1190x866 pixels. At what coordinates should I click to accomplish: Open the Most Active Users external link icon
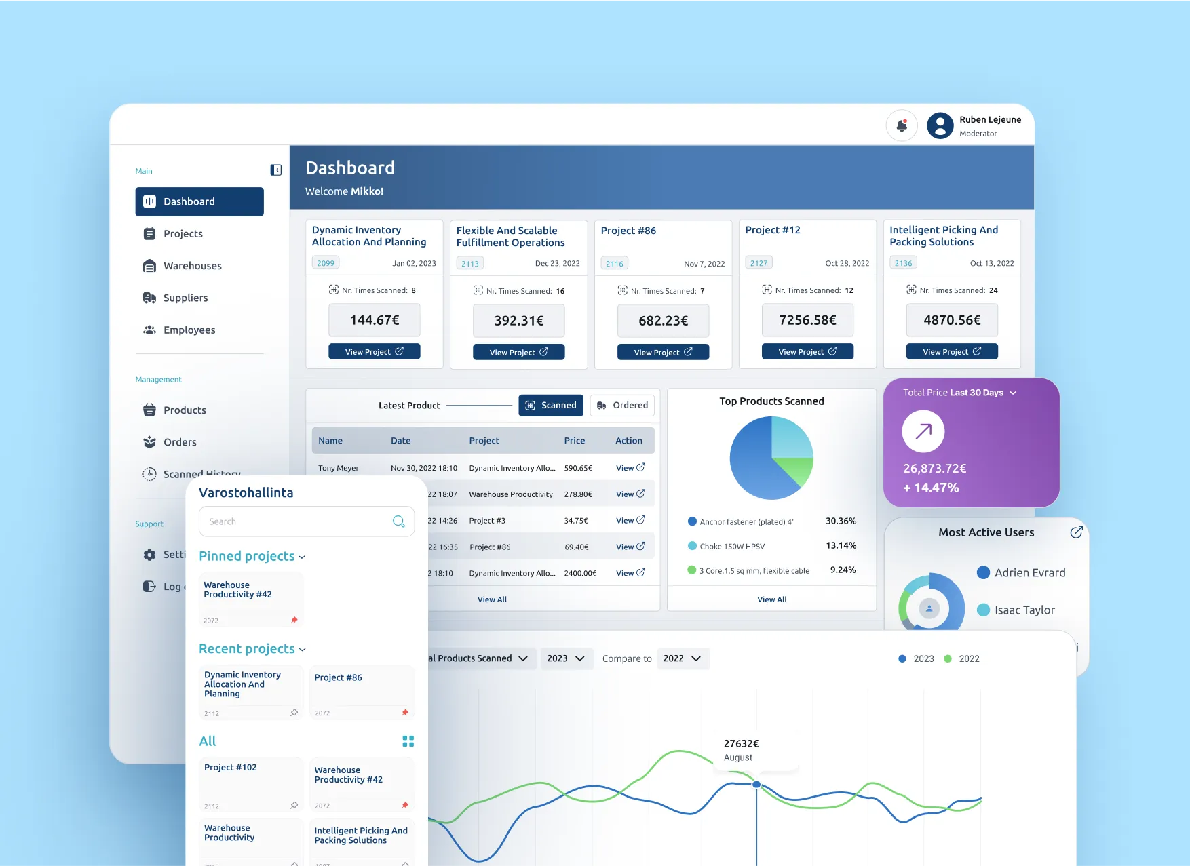pyautogui.click(x=1076, y=532)
